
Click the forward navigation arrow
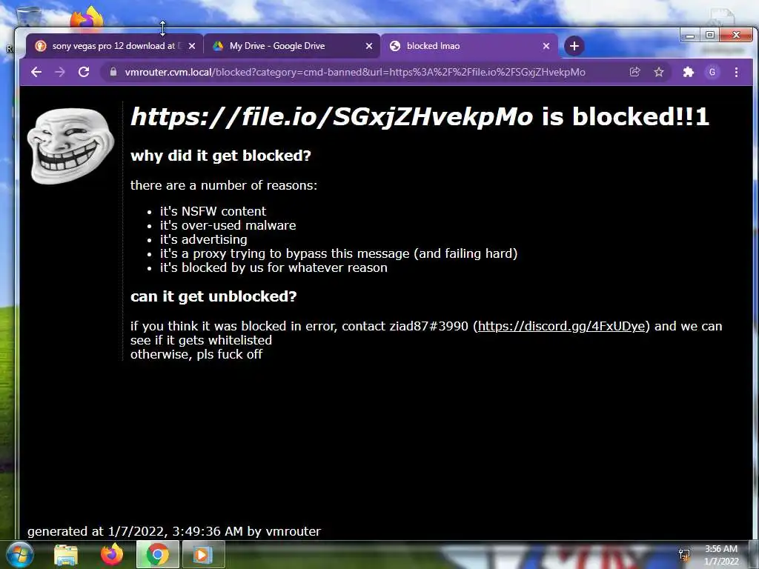tap(60, 72)
